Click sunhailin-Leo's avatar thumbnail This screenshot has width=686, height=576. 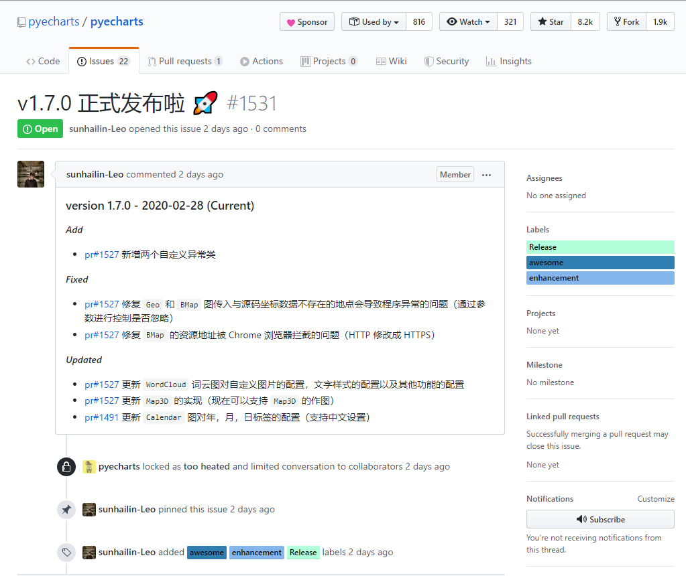(x=31, y=173)
